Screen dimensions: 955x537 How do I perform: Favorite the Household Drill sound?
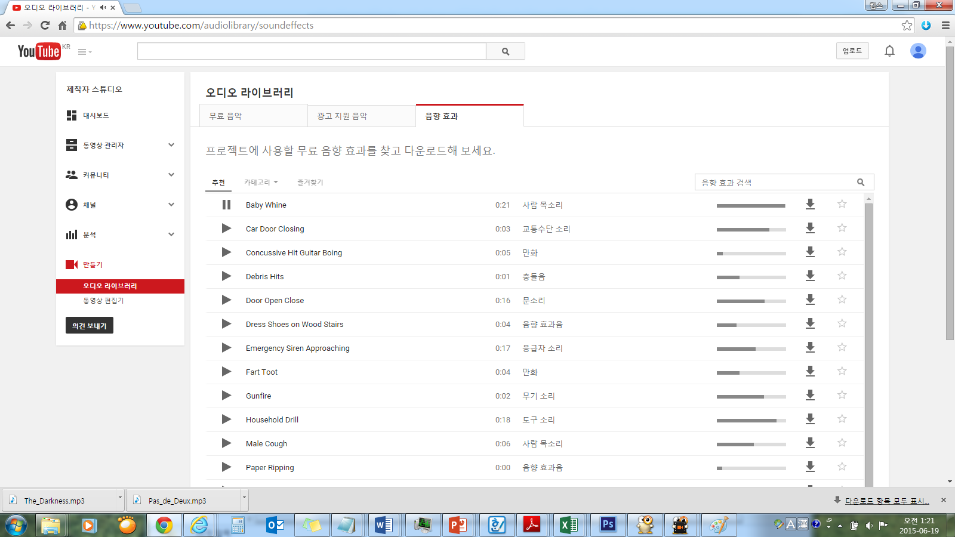(842, 419)
